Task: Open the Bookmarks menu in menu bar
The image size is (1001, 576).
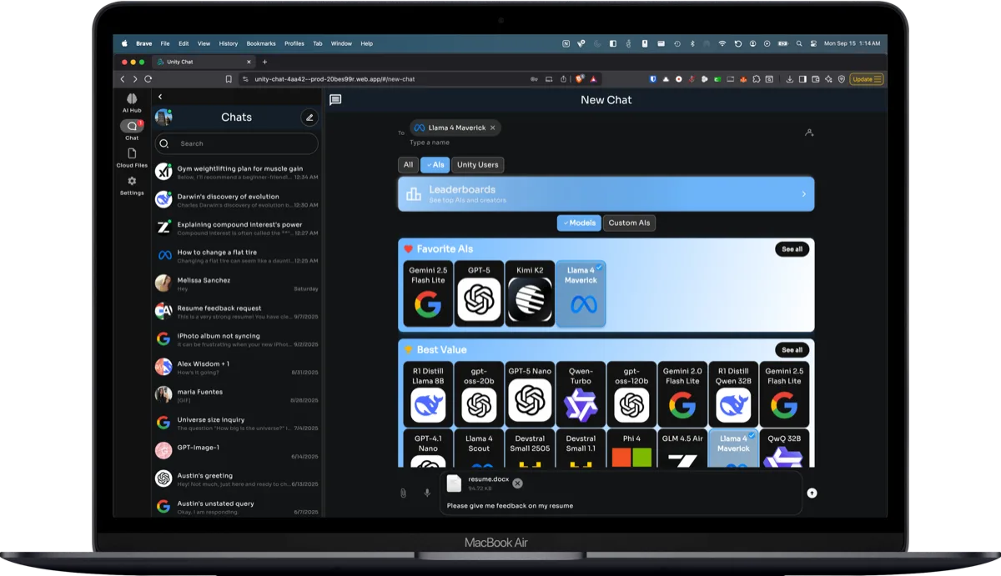Action: (261, 43)
